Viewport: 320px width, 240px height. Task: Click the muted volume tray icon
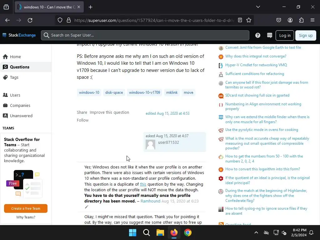tap(284, 232)
